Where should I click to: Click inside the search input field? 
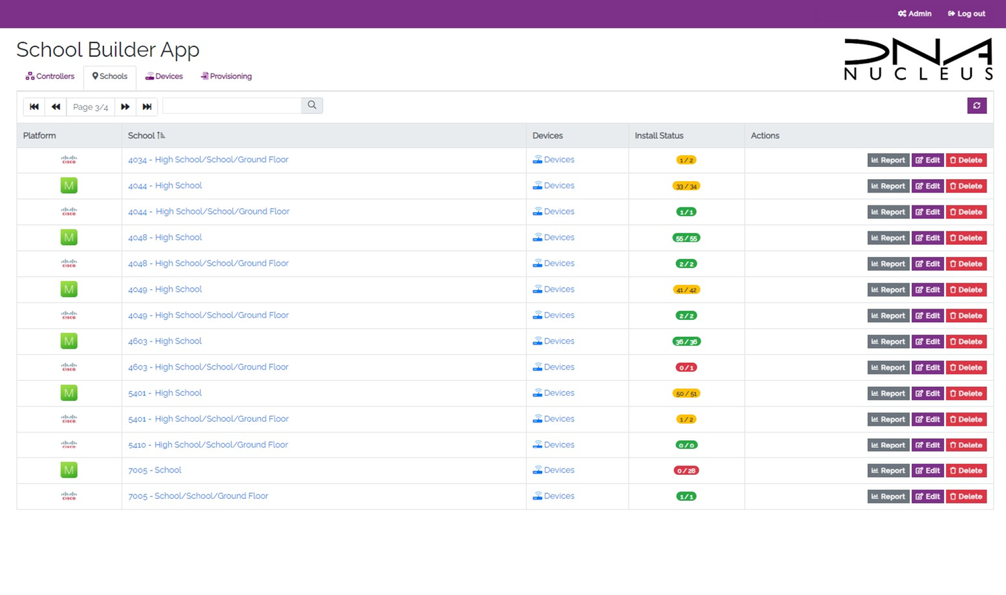(231, 105)
